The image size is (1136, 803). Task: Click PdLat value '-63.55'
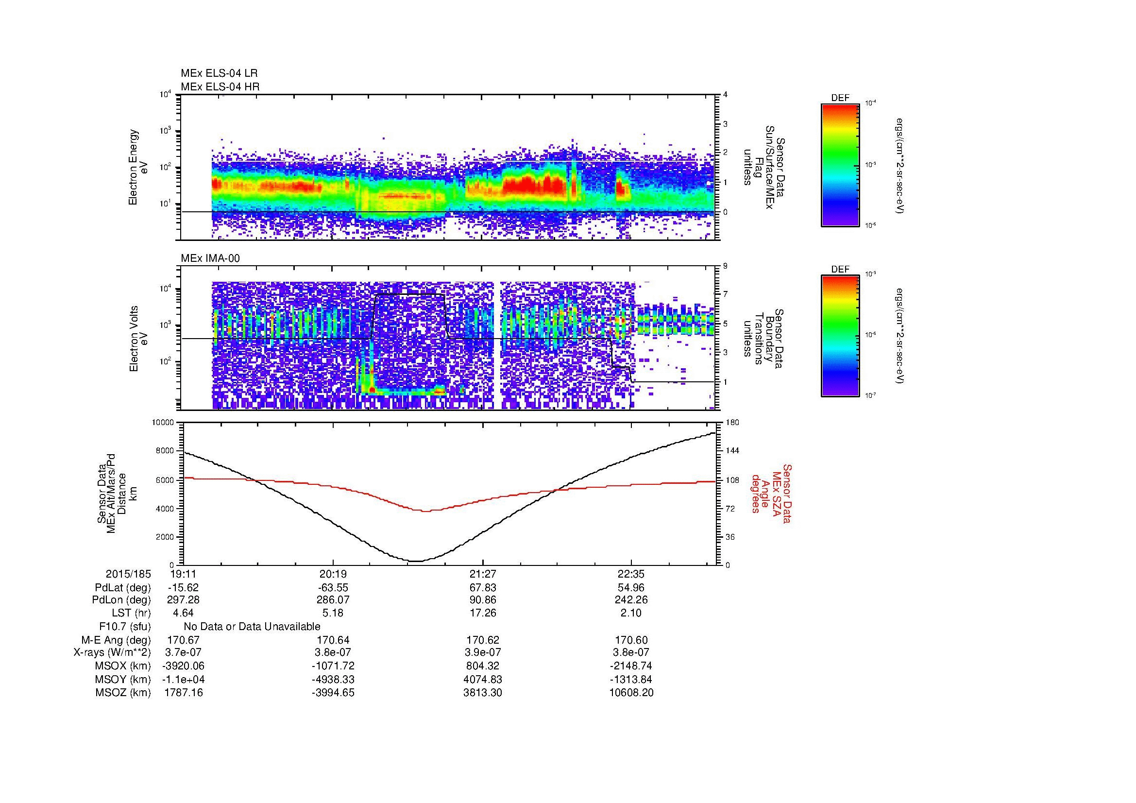click(x=333, y=588)
